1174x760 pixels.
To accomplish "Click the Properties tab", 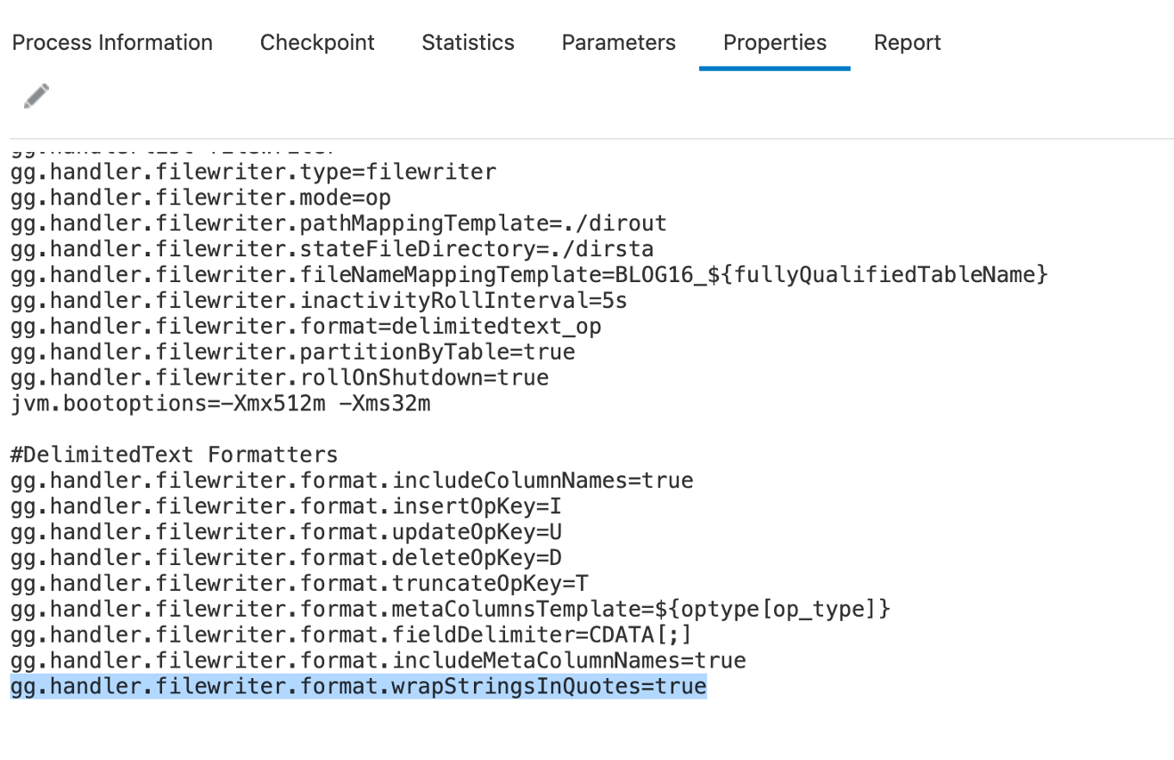I will tap(774, 43).
